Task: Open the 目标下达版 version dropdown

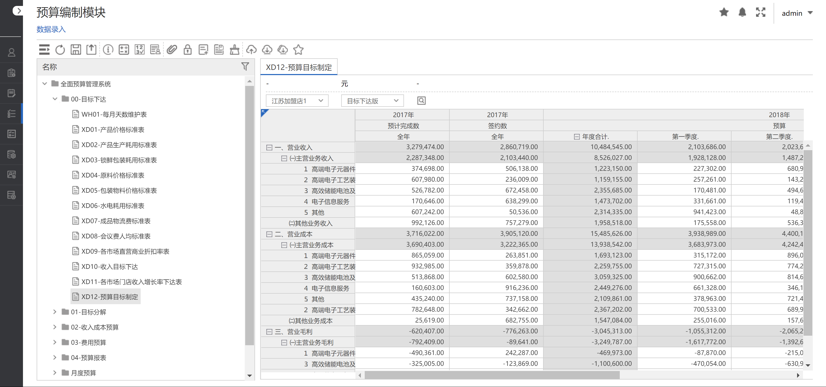Action: [372, 101]
